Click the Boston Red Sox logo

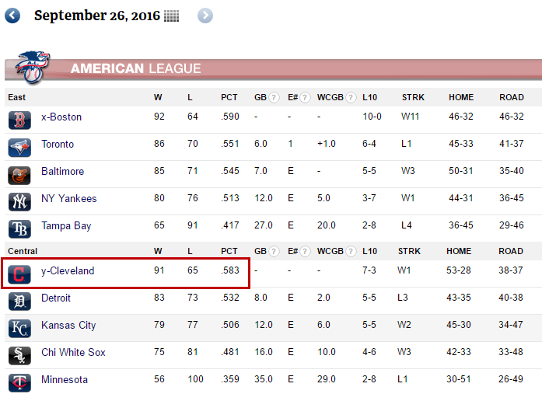pos(19,120)
